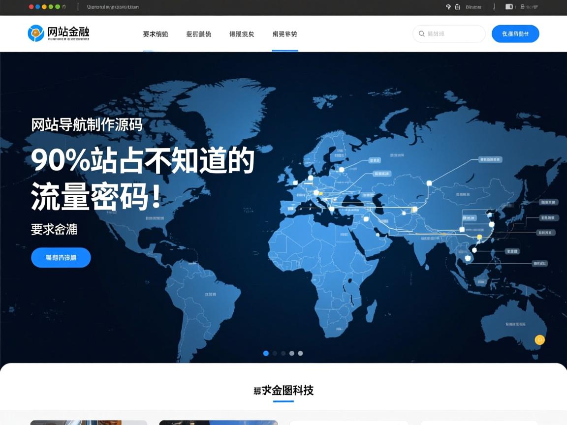The height and width of the screenshot is (425, 567).
Task: Select the third carousel indicator dot
Action: [x=283, y=353]
